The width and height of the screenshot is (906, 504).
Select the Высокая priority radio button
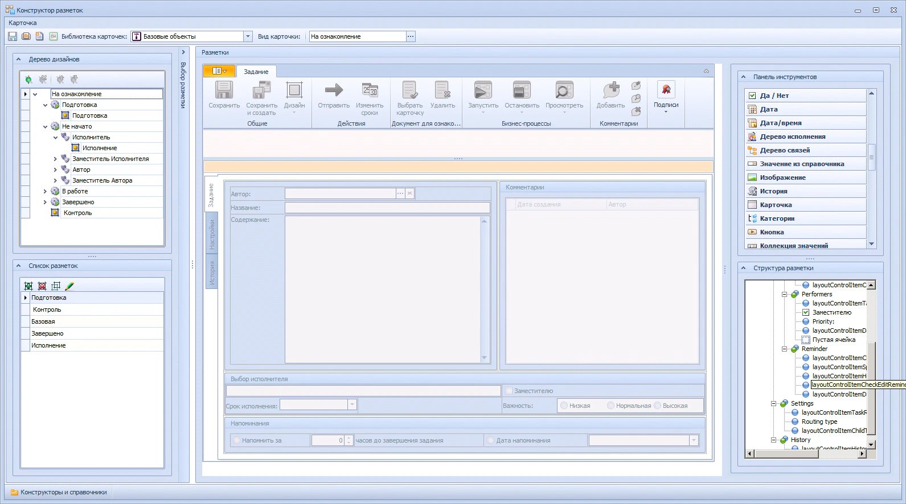(657, 406)
